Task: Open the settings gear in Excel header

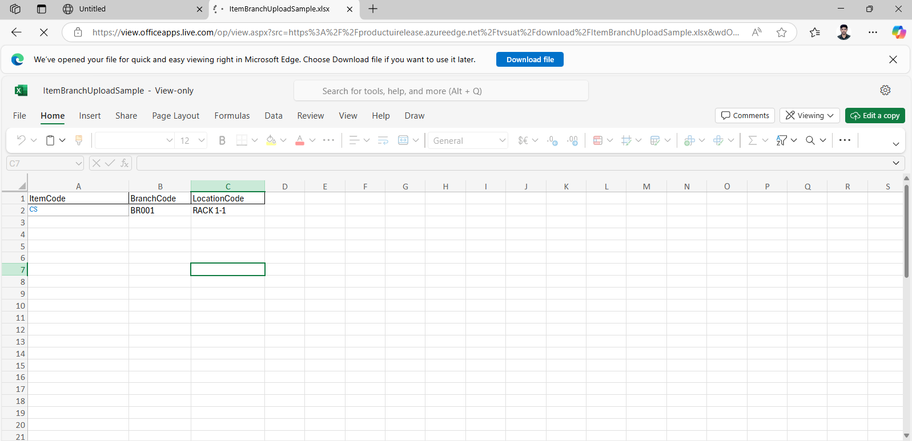Action: coord(885,90)
